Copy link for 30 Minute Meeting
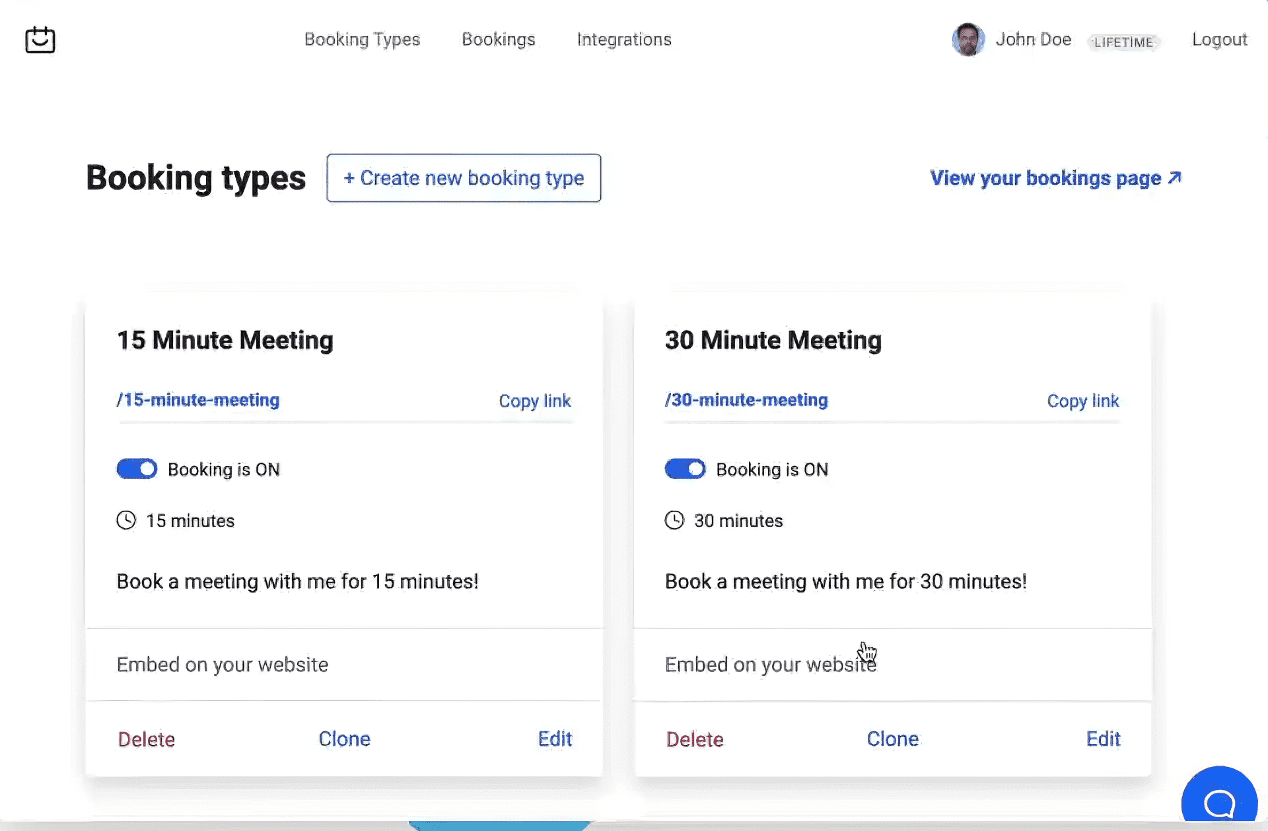The image size is (1268, 831). pyautogui.click(x=1082, y=401)
